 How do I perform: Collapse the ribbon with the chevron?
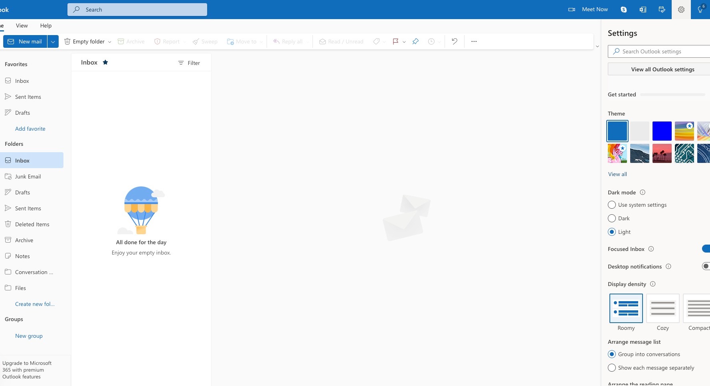(x=597, y=47)
